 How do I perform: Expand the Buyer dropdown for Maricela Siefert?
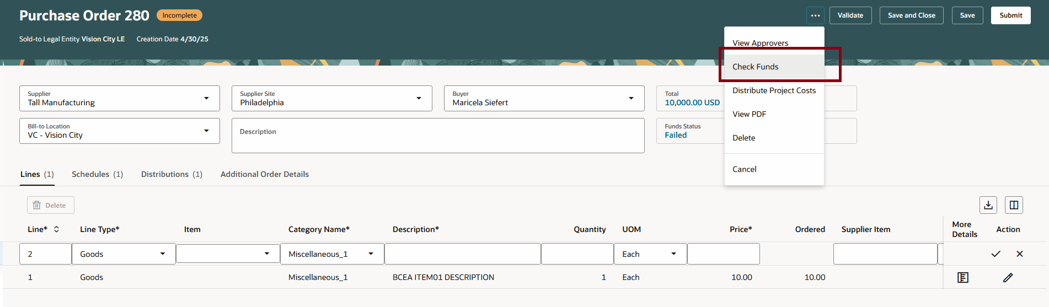(x=631, y=99)
